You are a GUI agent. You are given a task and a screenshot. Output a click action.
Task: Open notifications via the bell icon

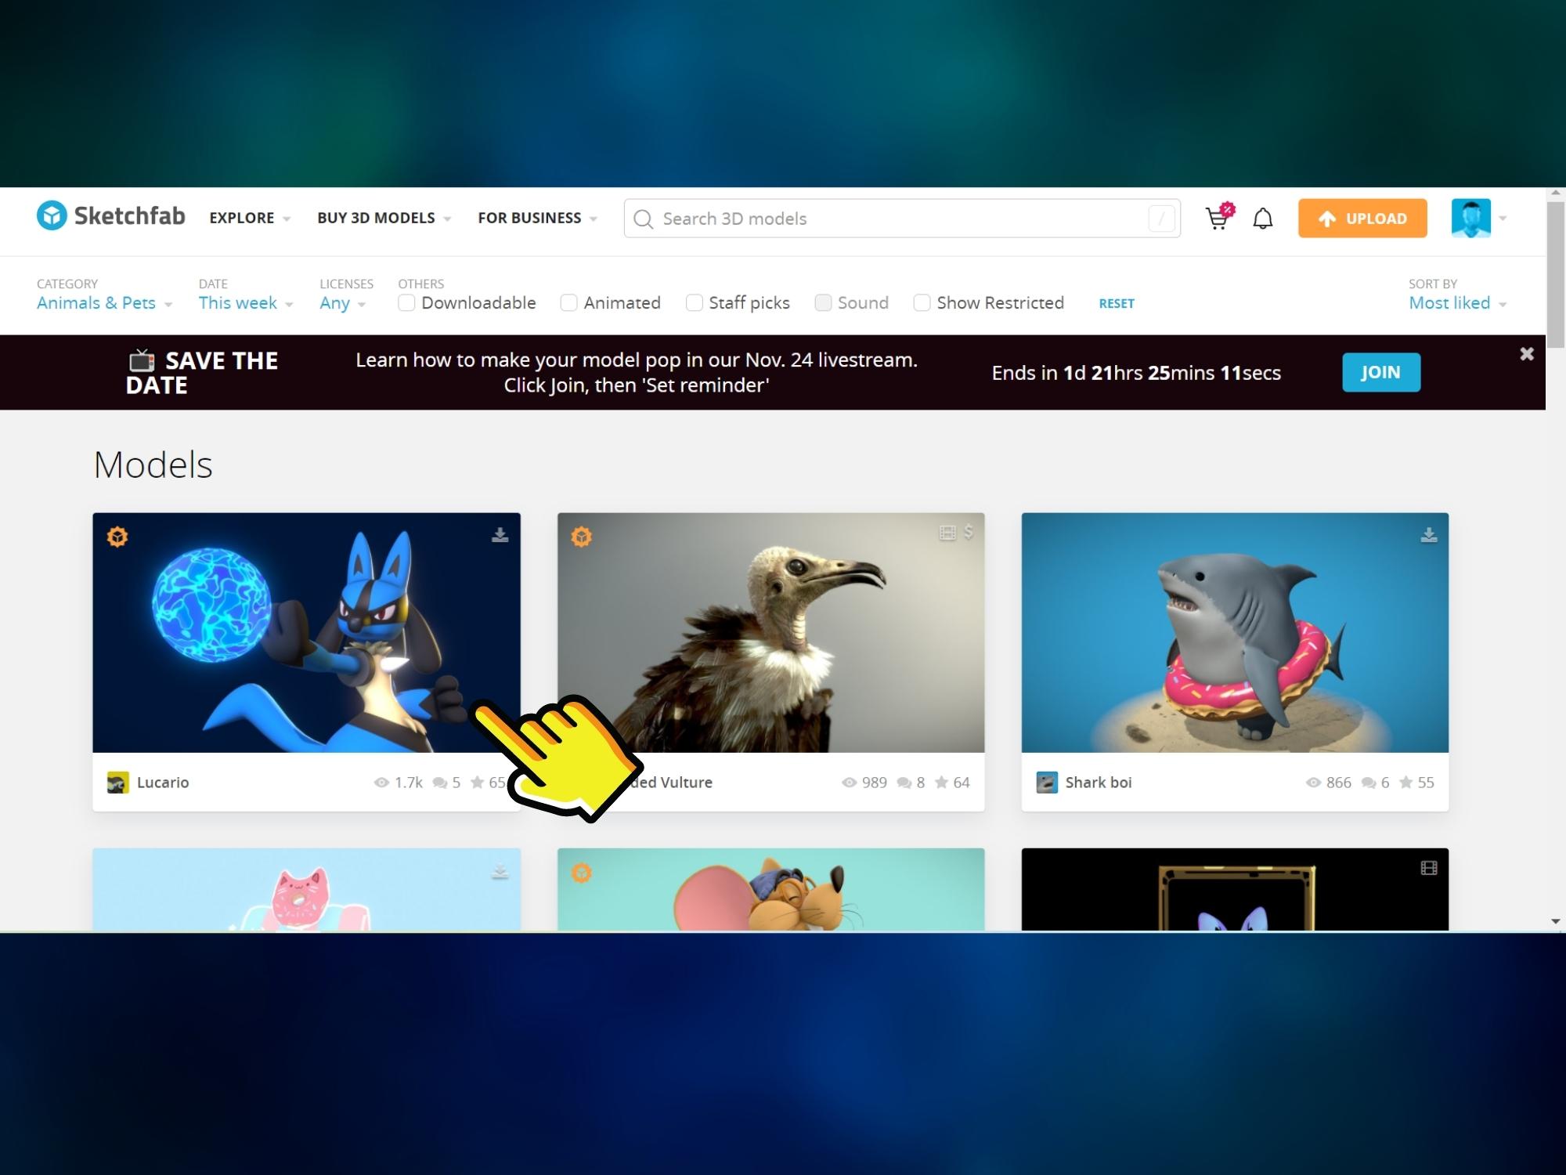click(1263, 218)
